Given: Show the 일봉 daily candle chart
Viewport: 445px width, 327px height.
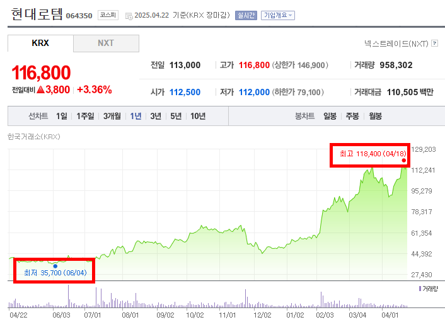Looking at the screenshot, I should click(330, 116).
